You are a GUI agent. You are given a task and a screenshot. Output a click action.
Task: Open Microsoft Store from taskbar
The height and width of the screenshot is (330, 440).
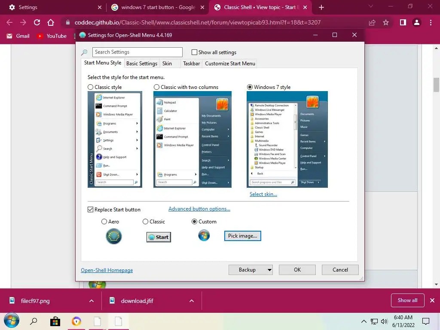[x=55, y=321]
